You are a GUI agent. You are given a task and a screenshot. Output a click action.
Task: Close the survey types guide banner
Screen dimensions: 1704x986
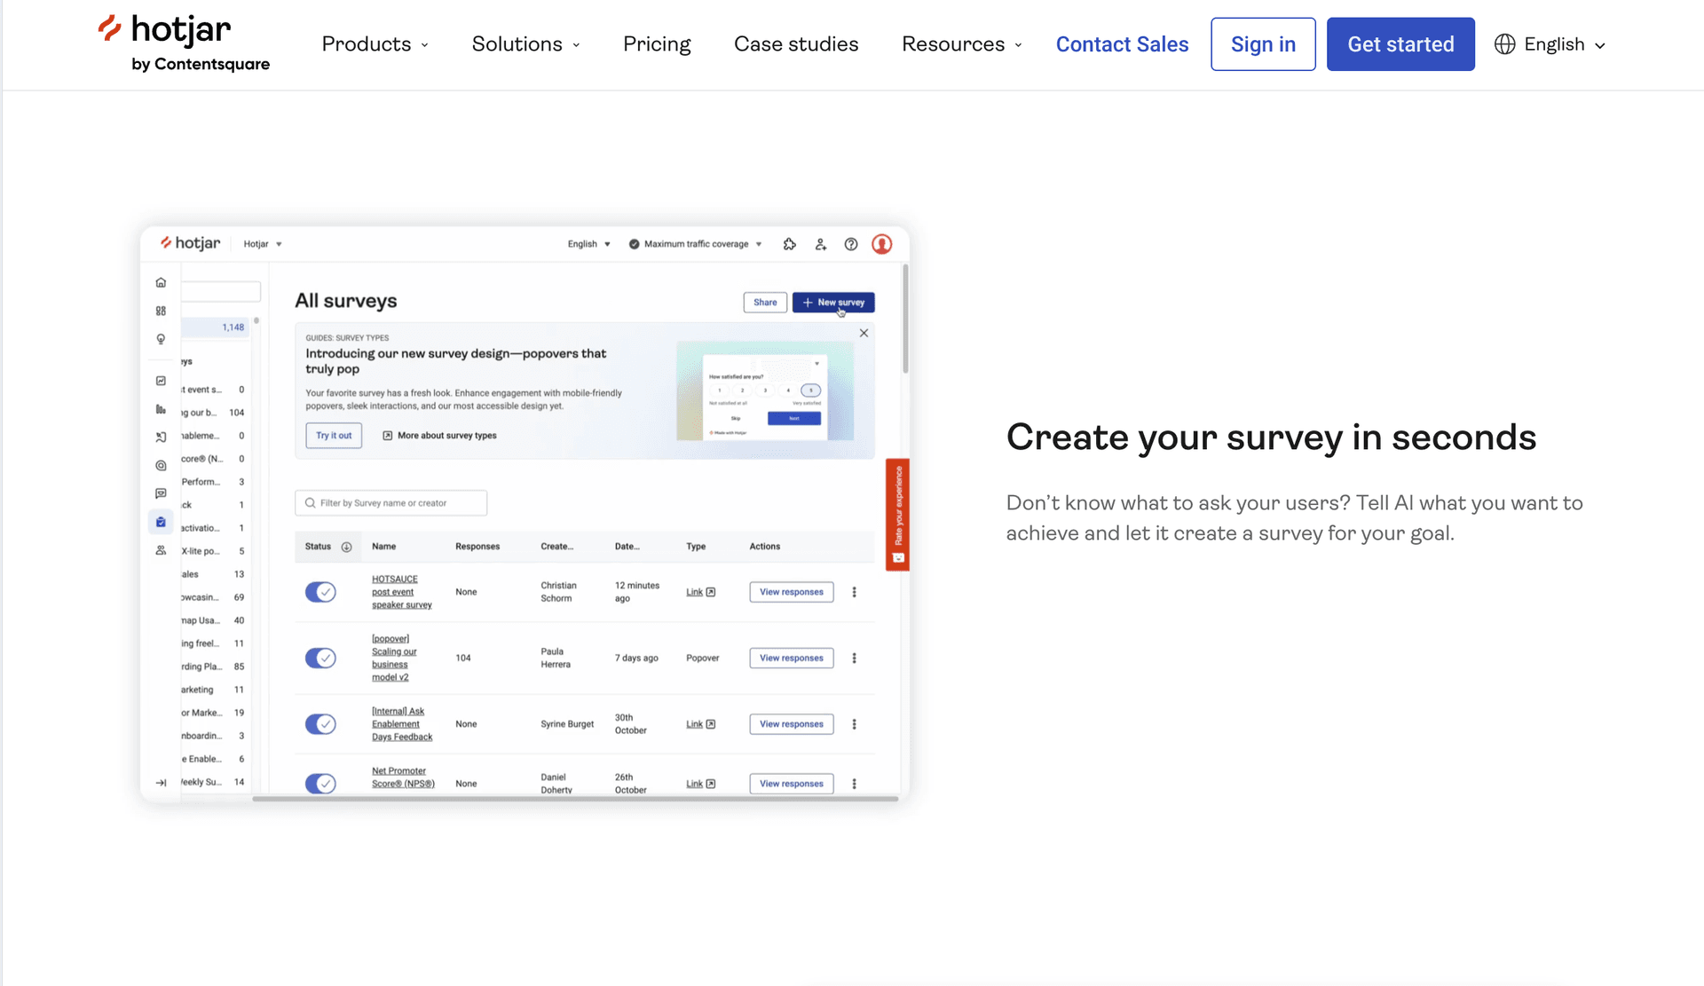pyautogui.click(x=864, y=333)
